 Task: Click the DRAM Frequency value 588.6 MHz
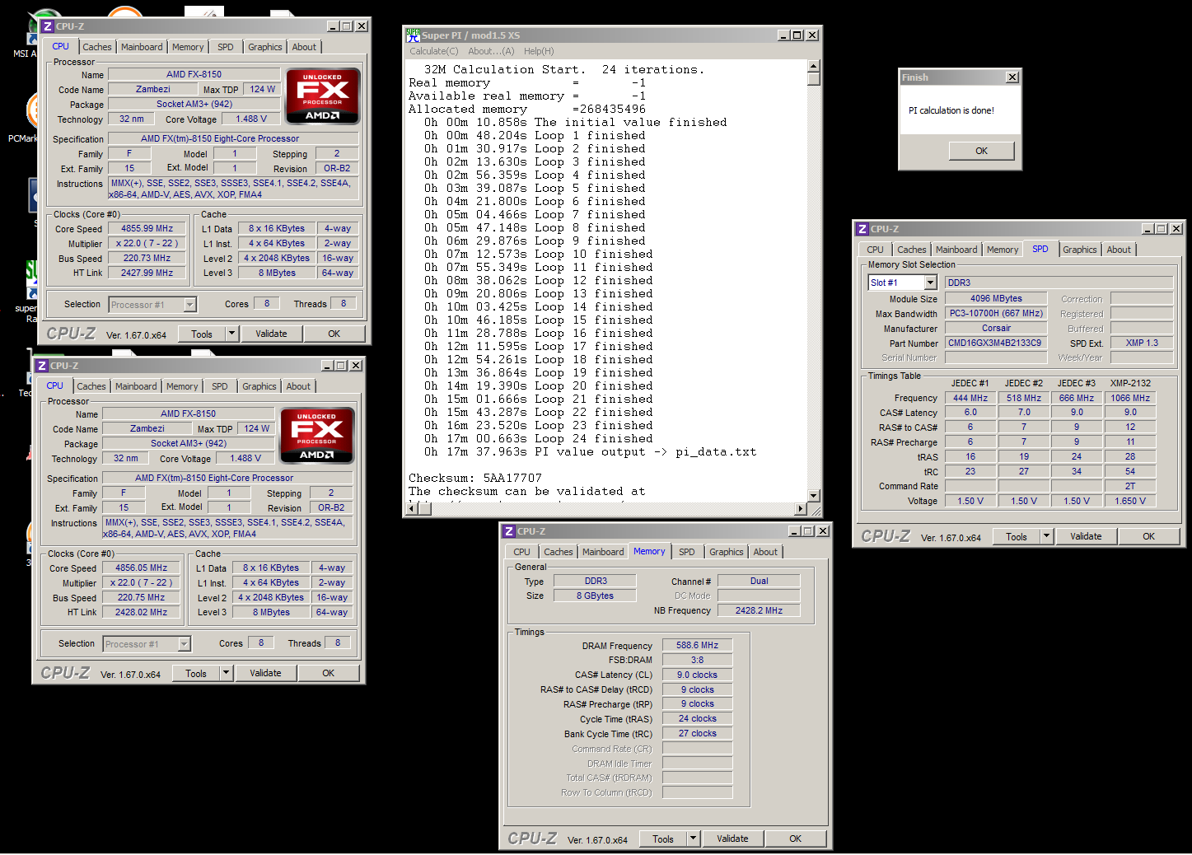[697, 645]
